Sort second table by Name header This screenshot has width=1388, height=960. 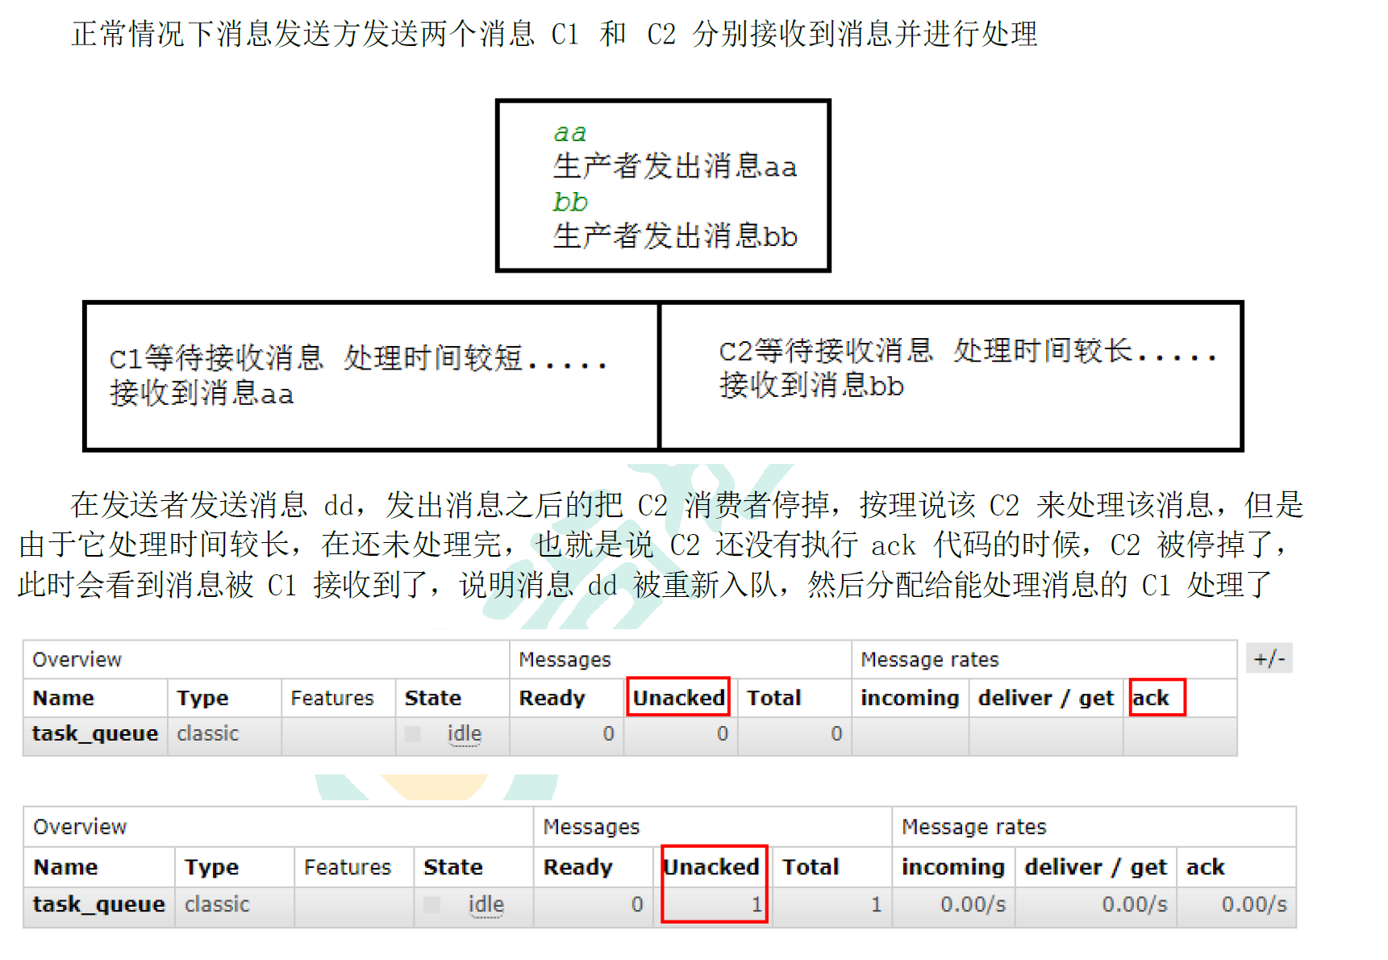point(65,867)
